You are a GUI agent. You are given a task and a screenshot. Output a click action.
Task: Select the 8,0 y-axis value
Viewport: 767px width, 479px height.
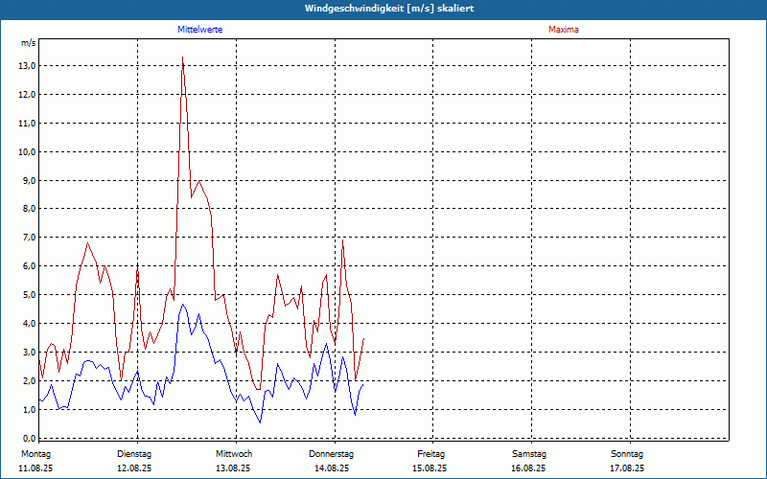pos(29,209)
